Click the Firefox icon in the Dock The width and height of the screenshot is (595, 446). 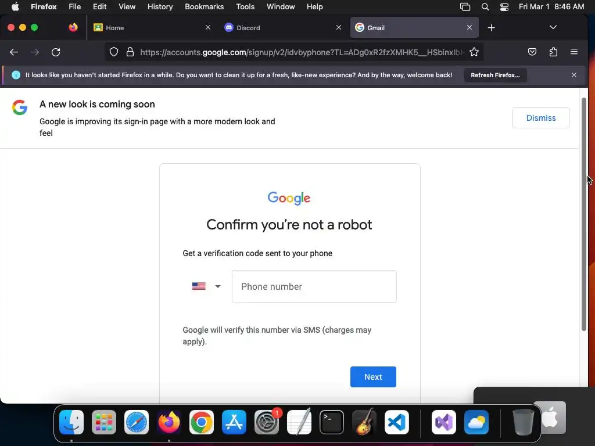[x=169, y=422]
